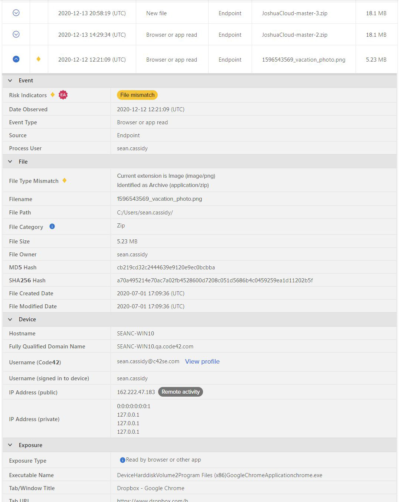
Task: Click the Exposure Type info icon
Action: tap(122, 460)
